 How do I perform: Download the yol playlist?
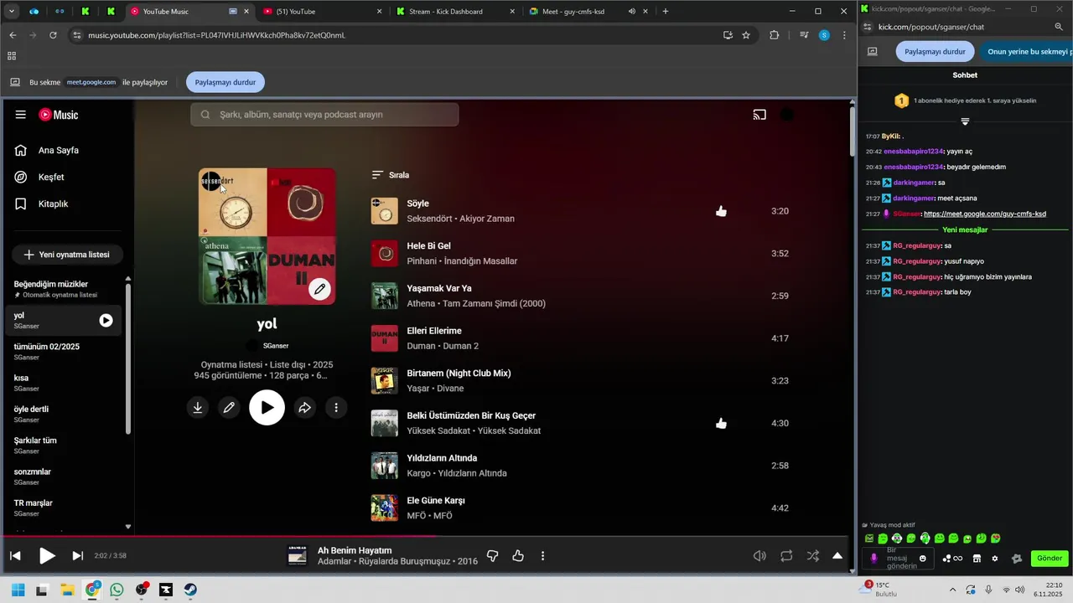coord(198,408)
